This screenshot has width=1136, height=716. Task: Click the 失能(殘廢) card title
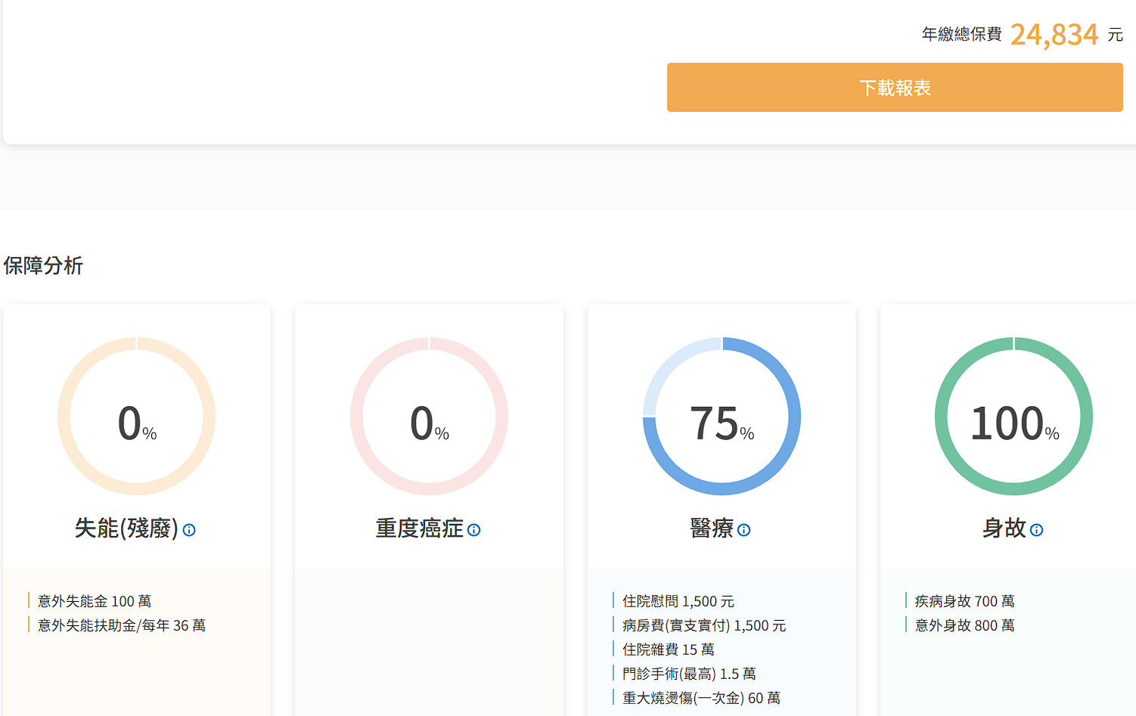[126, 528]
